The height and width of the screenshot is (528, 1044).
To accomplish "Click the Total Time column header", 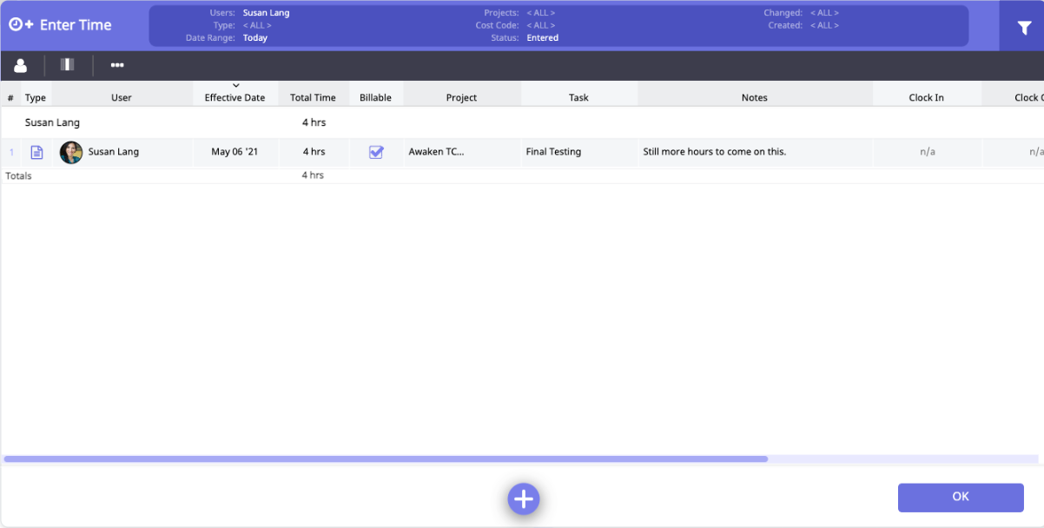I will pos(313,97).
